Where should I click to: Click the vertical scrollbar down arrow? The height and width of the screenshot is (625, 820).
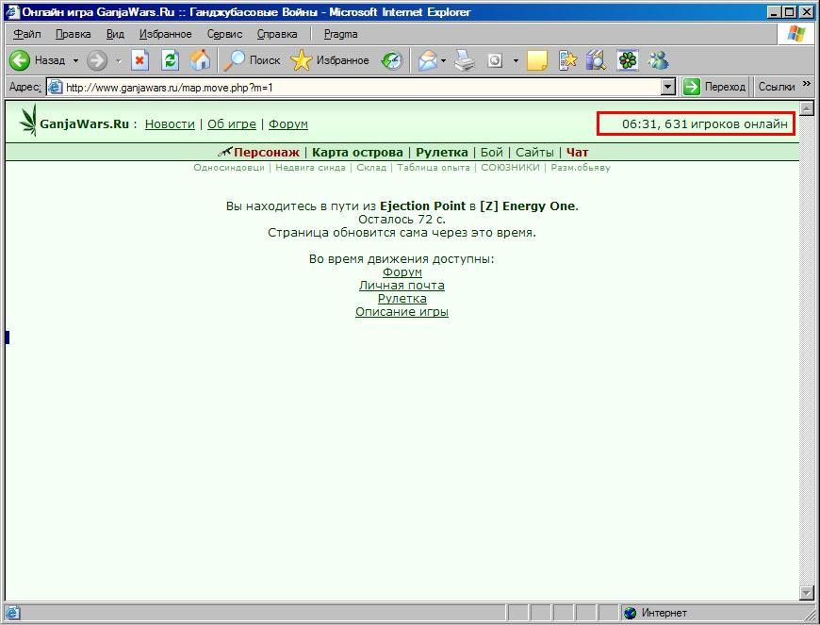(x=807, y=593)
